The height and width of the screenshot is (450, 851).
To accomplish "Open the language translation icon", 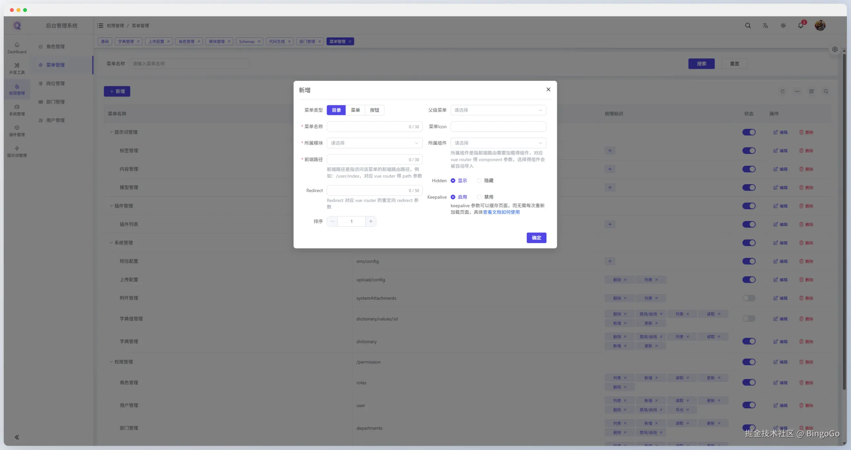I will pos(765,25).
